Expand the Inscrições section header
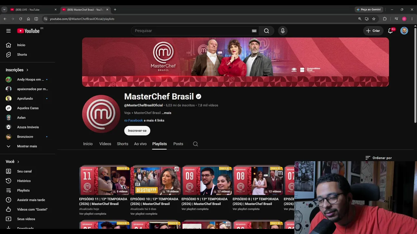The width and height of the screenshot is (417, 234). (x=17, y=70)
